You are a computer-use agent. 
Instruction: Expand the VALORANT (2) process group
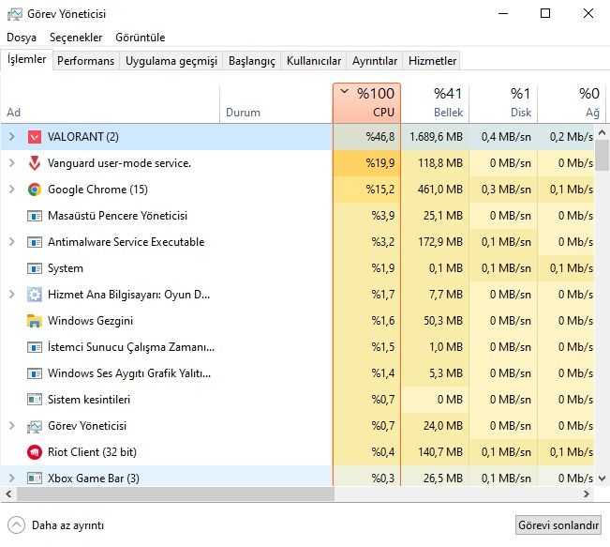pyautogui.click(x=11, y=137)
